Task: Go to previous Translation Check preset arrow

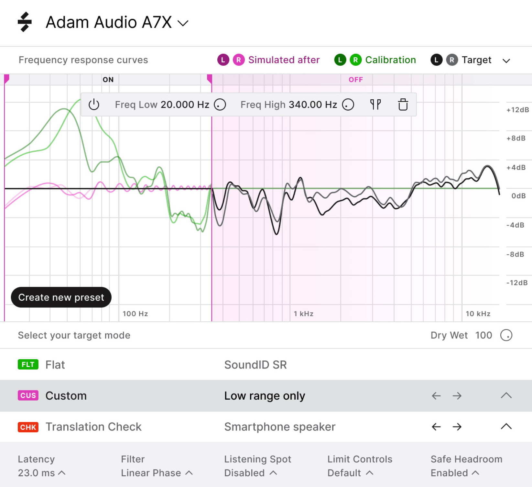Action: coord(436,427)
